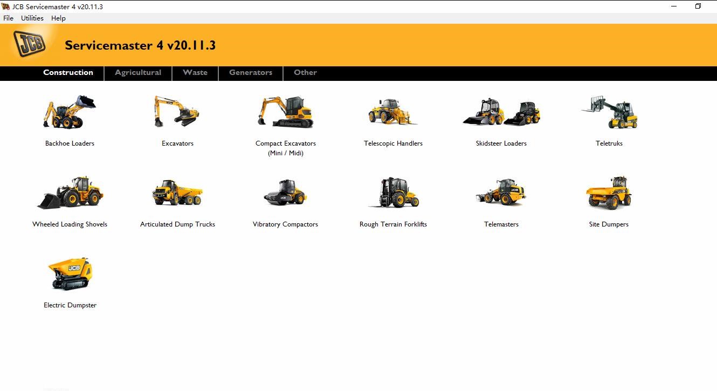The width and height of the screenshot is (717, 391).
Task: Click the Backhoe Loaders label
Action: [70, 143]
